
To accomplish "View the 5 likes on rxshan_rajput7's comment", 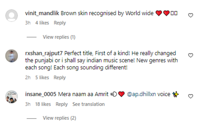I will (x=42, y=78).
